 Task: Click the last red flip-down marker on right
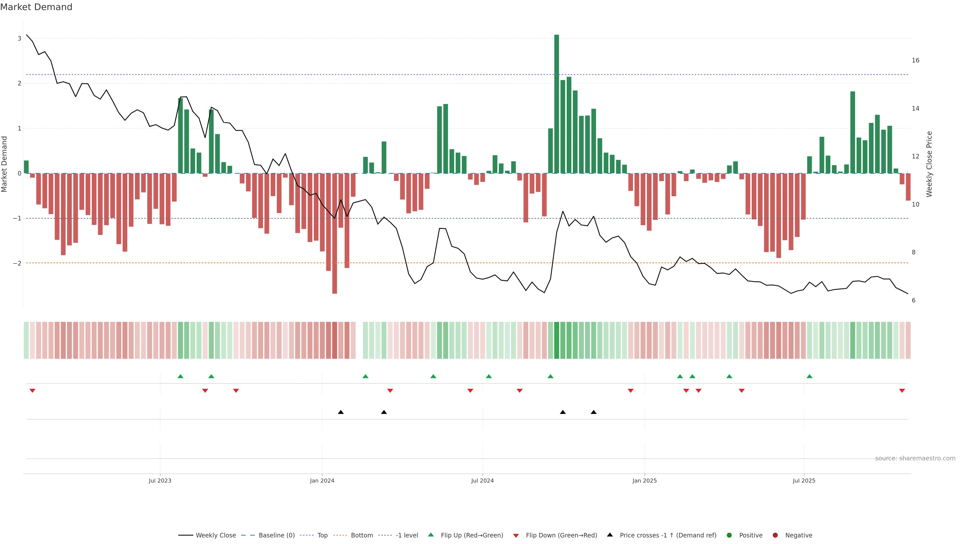pos(902,391)
